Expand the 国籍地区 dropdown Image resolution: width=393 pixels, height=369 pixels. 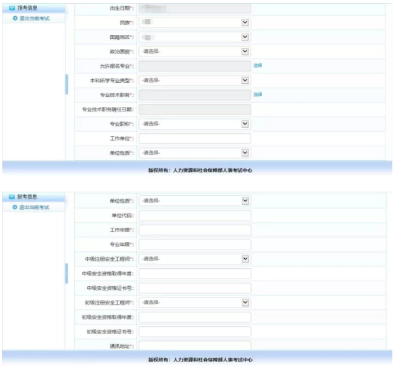click(194, 37)
